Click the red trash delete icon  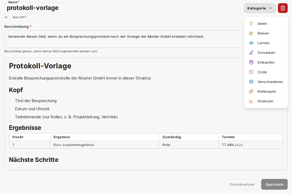(283, 8)
